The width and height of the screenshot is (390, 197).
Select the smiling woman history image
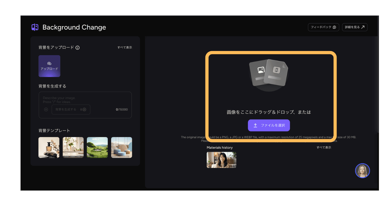click(x=221, y=160)
